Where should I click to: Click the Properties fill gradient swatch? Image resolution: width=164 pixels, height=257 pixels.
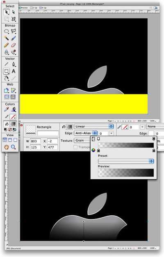pyautogui.click(x=69, y=127)
